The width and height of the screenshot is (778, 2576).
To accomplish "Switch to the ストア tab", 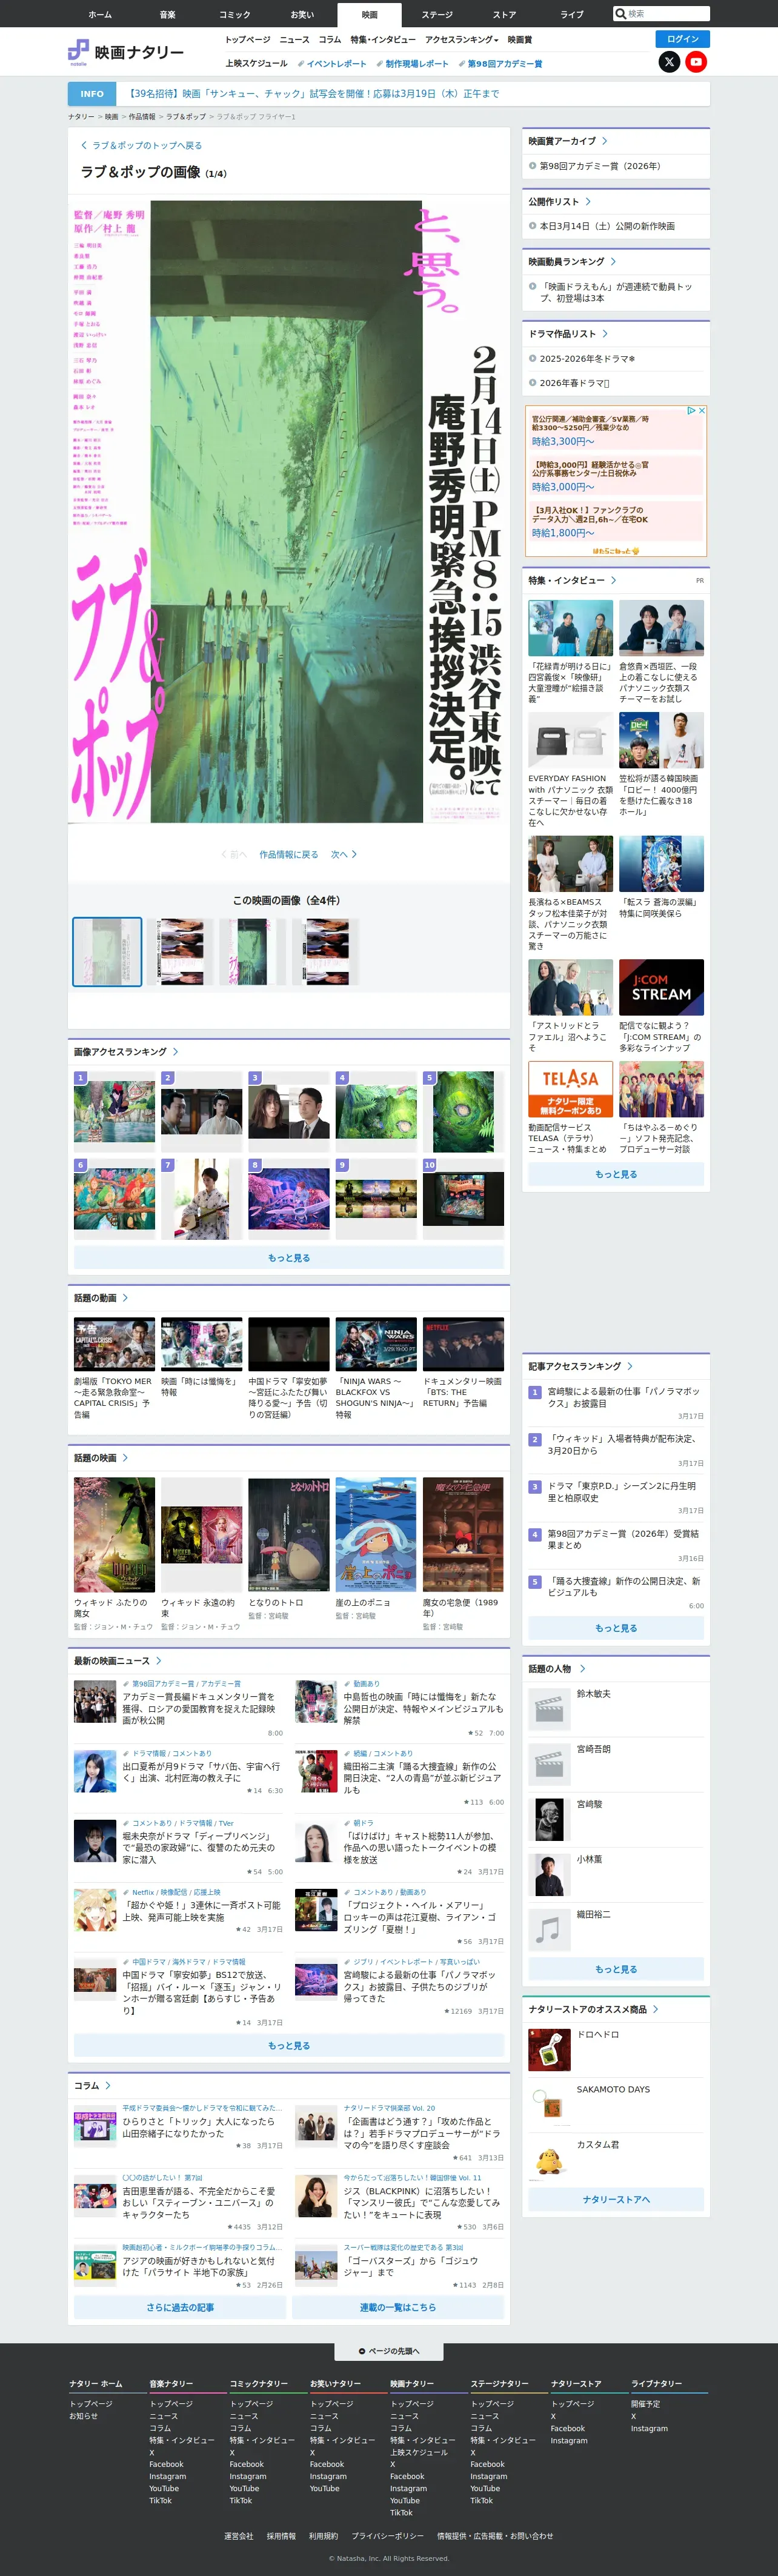I will point(504,14).
